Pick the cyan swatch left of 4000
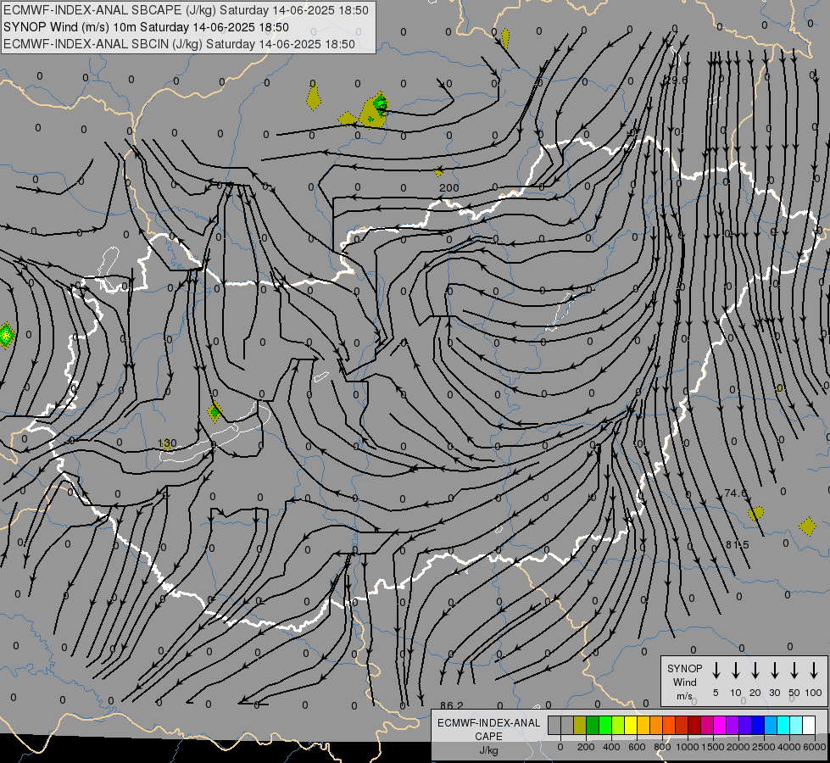830x763 pixels. click(783, 725)
